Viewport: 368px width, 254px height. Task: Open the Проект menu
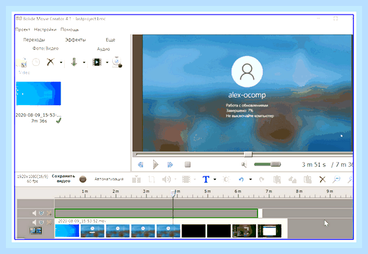[23, 30]
